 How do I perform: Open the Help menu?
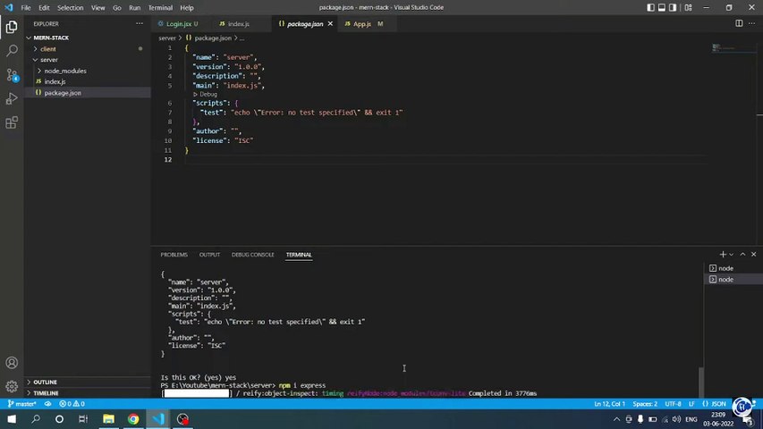187,8
